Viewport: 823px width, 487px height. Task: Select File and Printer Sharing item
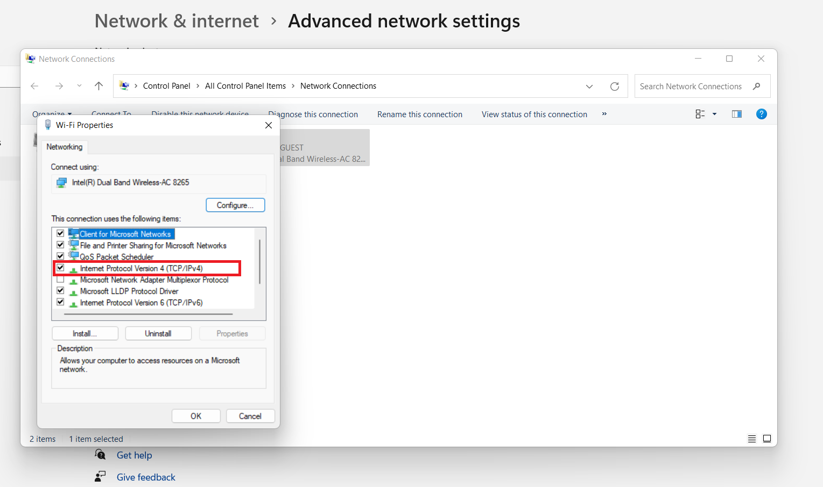tap(153, 246)
